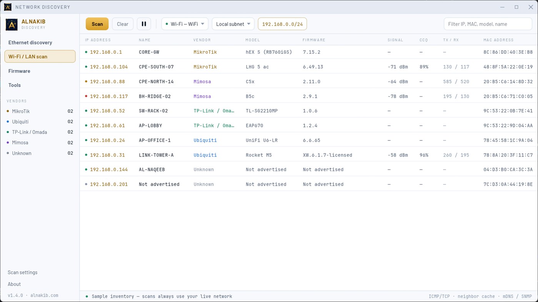Viewport: 538px width, 302px height.
Task: Click IP address 192.168.0.31
Action: [x=107, y=155]
